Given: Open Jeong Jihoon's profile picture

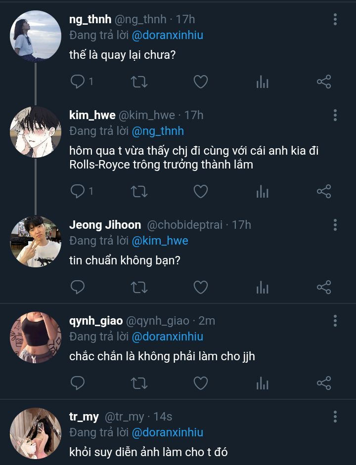Looking at the screenshot, I should (36, 242).
